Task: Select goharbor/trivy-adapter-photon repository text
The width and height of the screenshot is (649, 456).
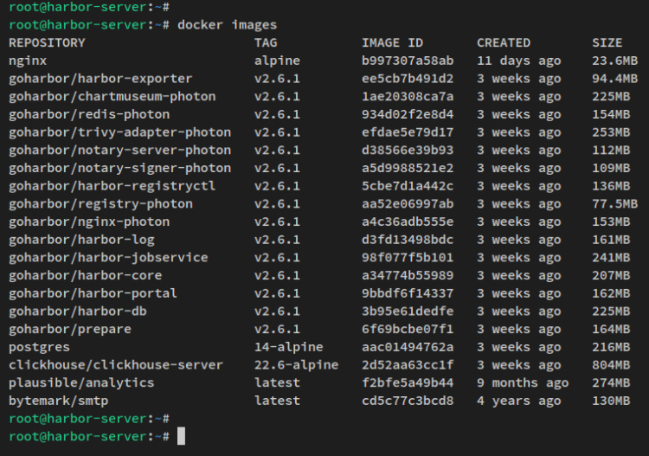Action: 119,132
